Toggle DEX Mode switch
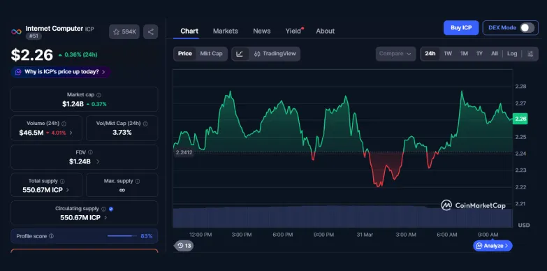This screenshot has width=547, height=271. click(x=527, y=28)
